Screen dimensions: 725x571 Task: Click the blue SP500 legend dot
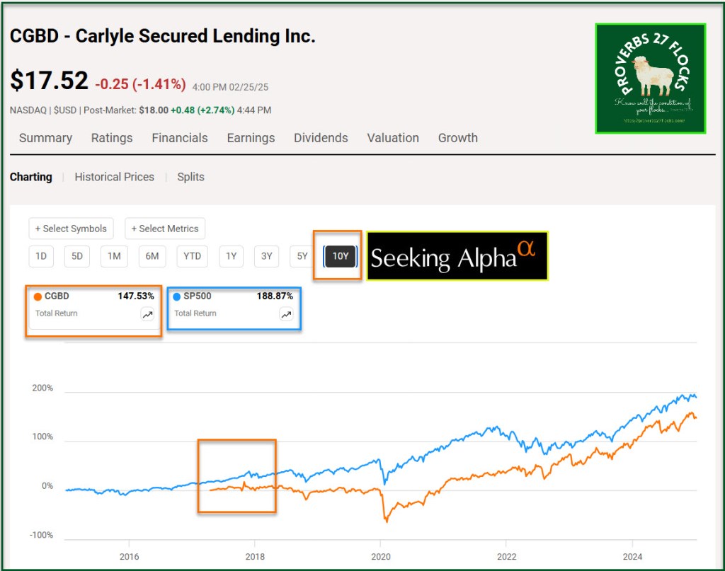click(177, 296)
